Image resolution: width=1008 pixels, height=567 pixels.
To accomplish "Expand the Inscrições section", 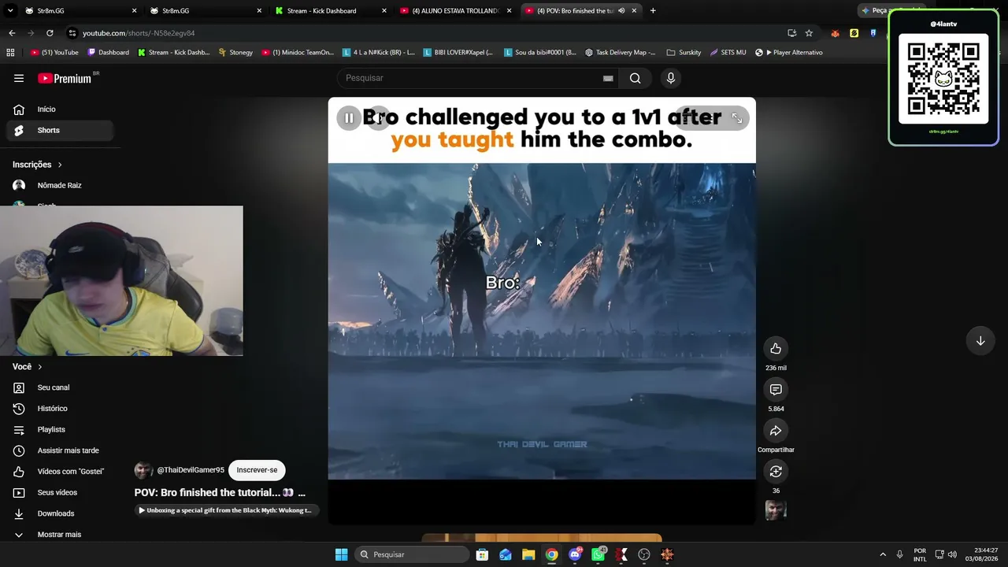I will coord(37,165).
